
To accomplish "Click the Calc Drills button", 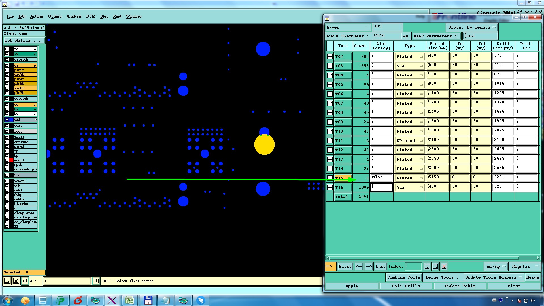I will tap(406, 286).
